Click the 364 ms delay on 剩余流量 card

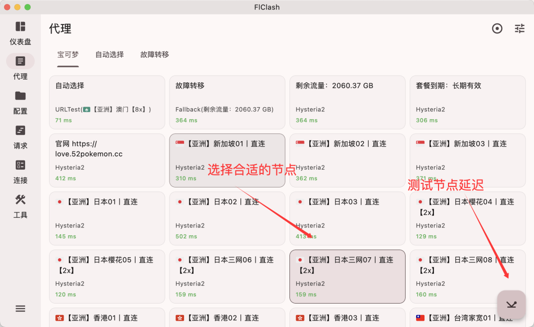click(x=307, y=120)
